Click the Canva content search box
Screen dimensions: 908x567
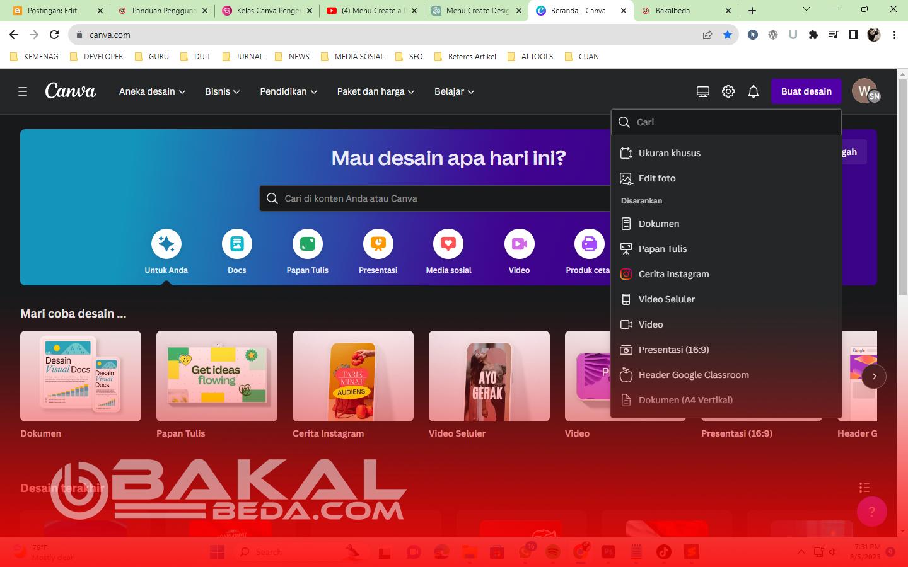[435, 198]
